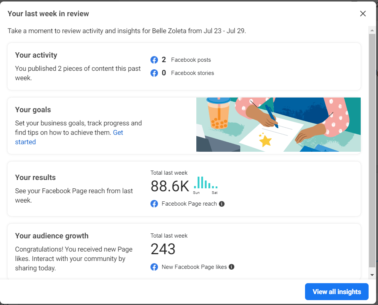Click the Your audience growth heading
This screenshot has height=305, width=378.
pyautogui.click(x=52, y=236)
